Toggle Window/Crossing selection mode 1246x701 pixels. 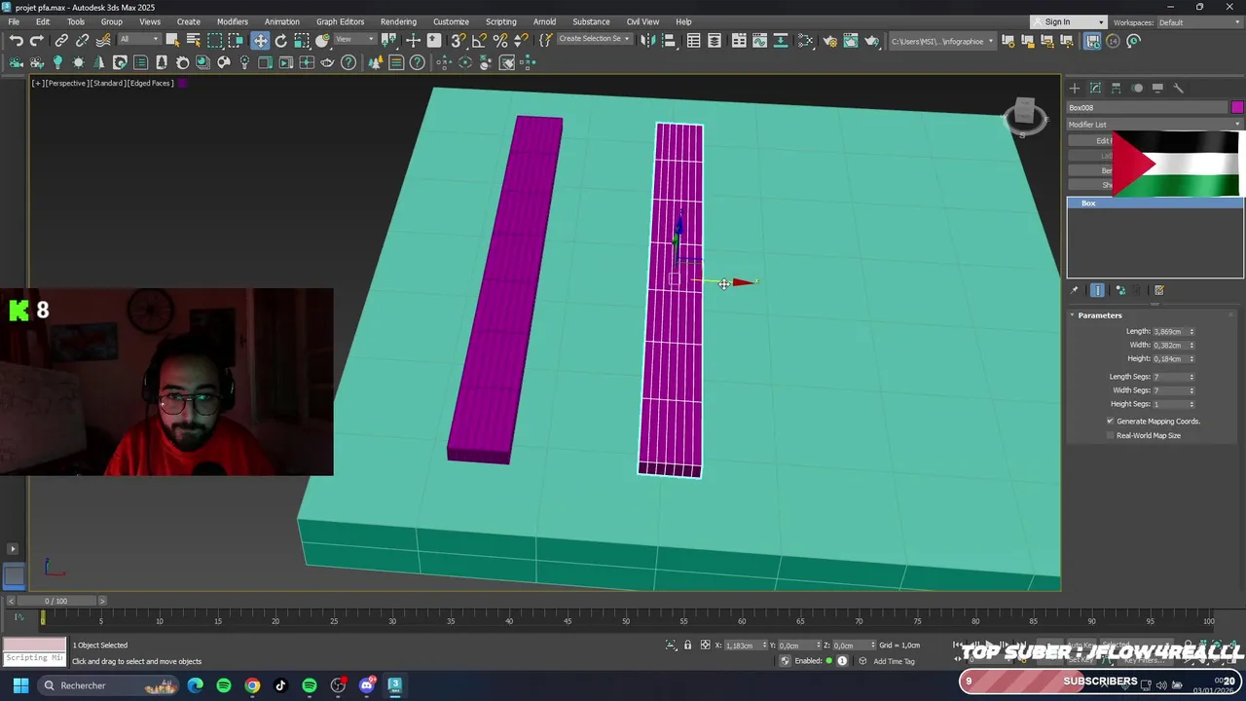(x=237, y=40)
